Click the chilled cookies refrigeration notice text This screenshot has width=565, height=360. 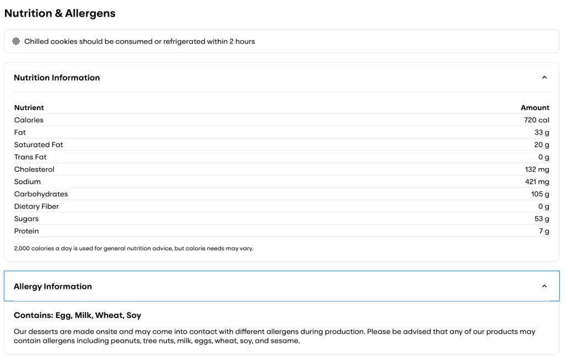tap(140, 41)
